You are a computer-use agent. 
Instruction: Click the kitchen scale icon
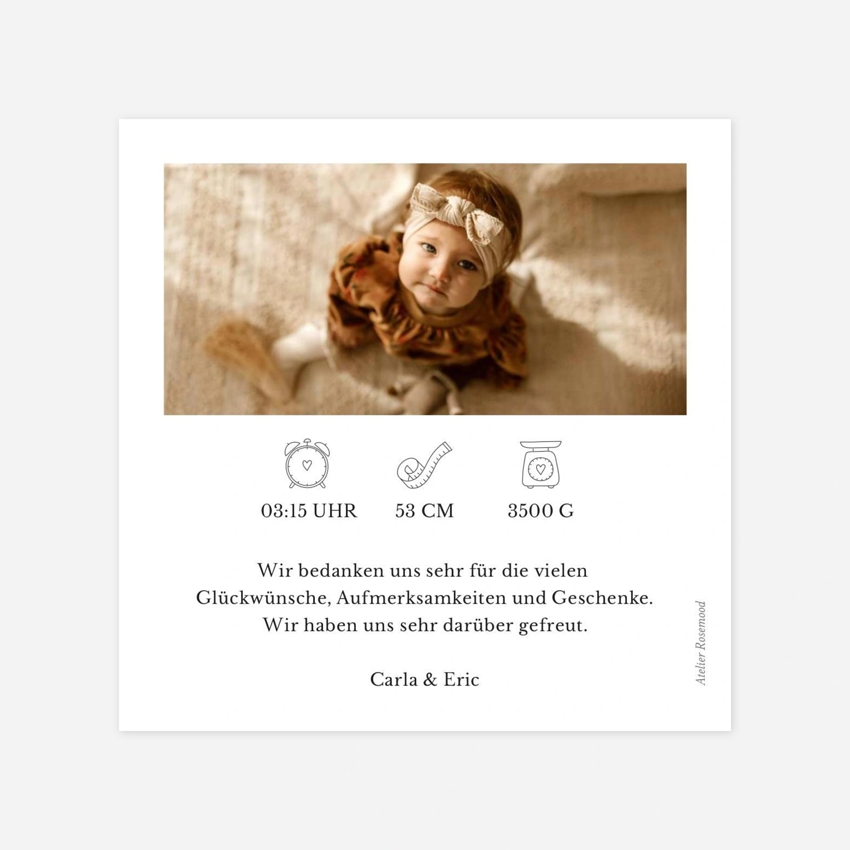coord(540,464)
